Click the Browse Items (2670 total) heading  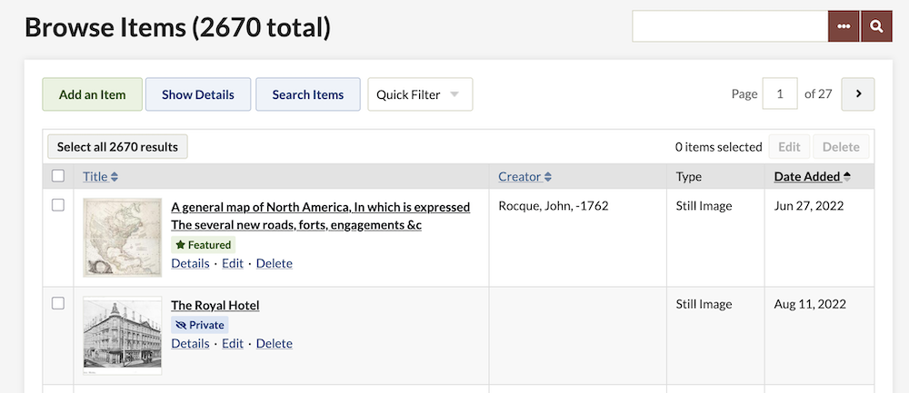177,27
